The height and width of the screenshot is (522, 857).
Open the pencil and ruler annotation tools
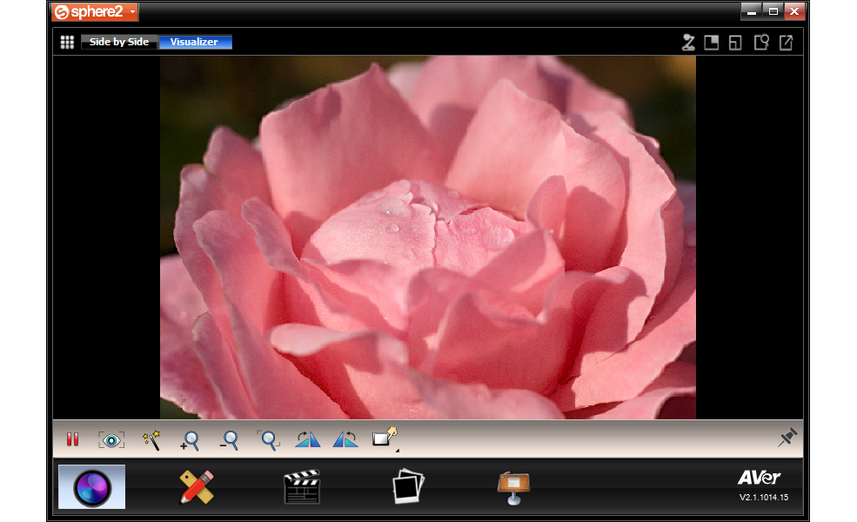[197, 487]
